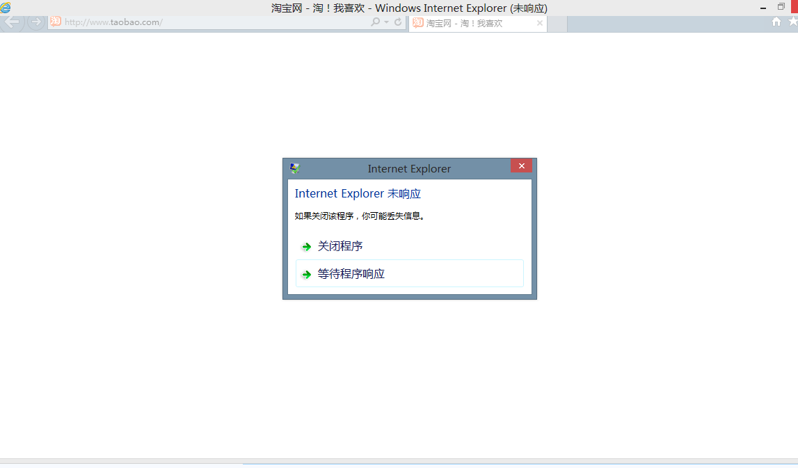Open the address bar dropdown arrow

click(x=387, y=22)
